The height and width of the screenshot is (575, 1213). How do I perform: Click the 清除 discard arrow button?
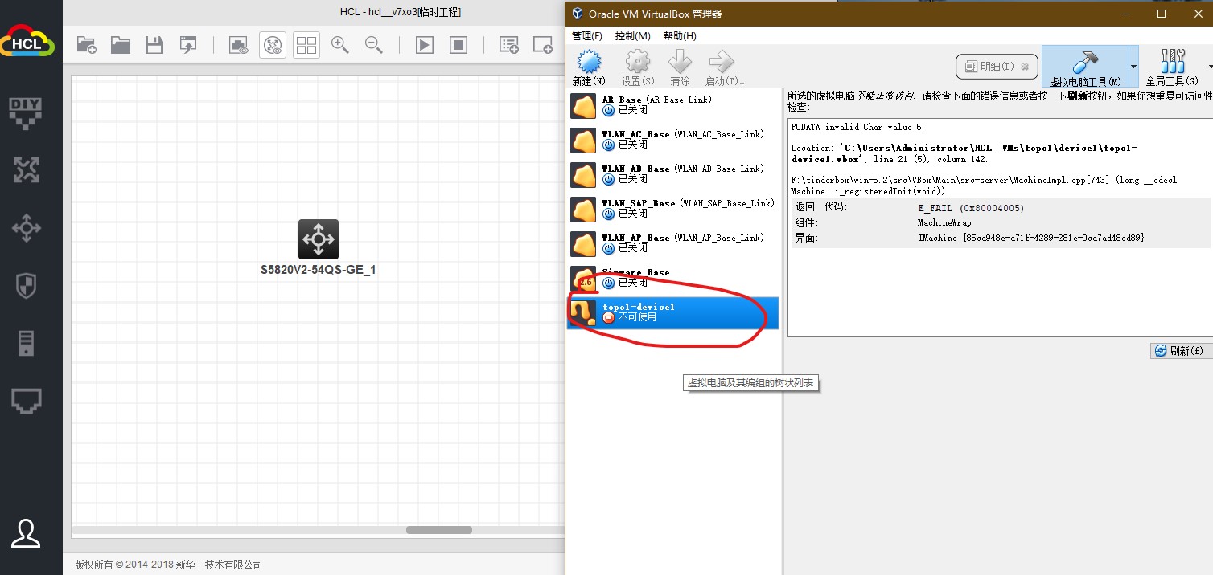[681, 67]
